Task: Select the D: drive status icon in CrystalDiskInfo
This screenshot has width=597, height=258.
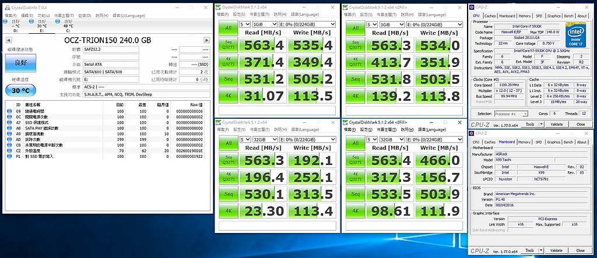Action: [x=5, y=22]
